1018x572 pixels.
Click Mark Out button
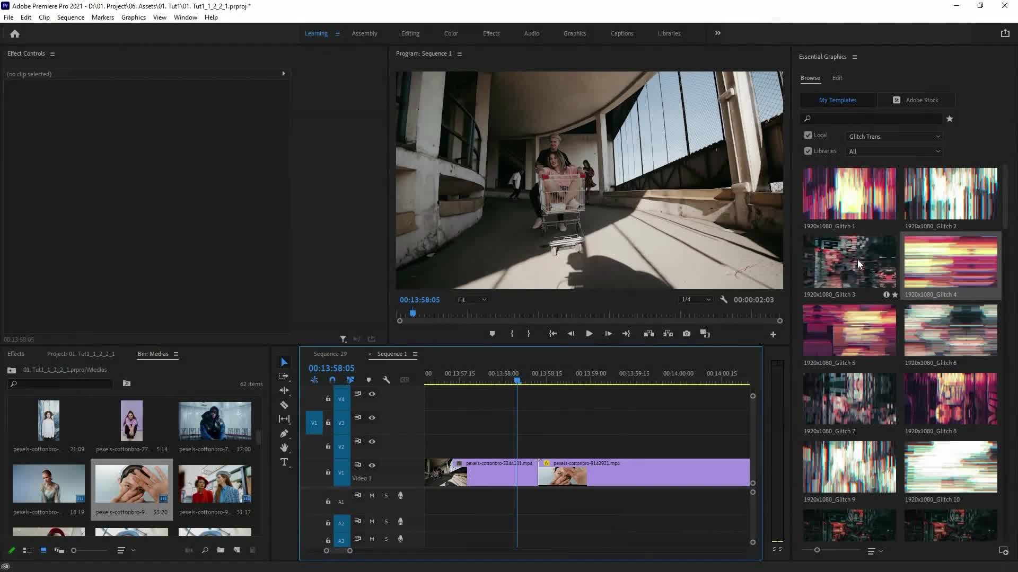coord(529,334)
